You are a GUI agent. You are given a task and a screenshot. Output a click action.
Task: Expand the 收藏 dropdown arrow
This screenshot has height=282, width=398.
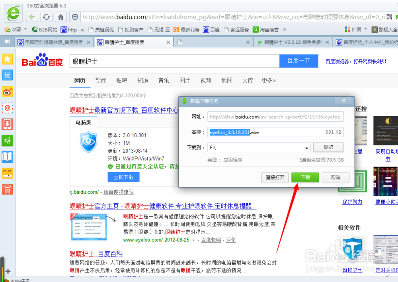pyautogui.click(x=25, y=29)
